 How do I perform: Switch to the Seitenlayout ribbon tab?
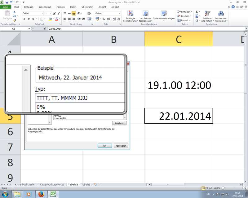pyautogui.click(x=45, y=7)
